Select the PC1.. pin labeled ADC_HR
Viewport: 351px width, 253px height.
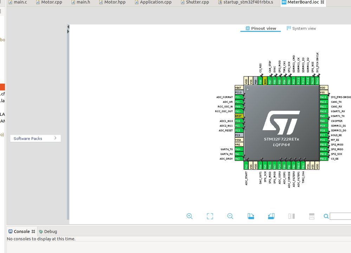239,102
